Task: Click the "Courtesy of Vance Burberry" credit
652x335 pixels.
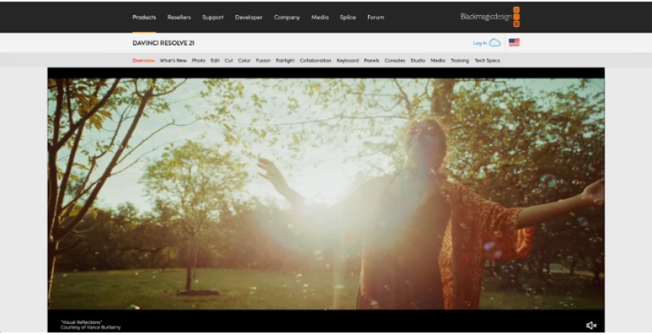Action: pos(91,327)
